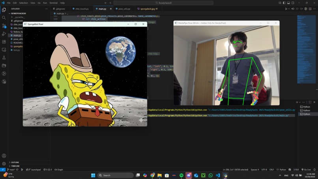Image resolution: width=318 pixels, height=179 pixels.
Task: Click the Go Forward arrow in title bar
Action: click(x=110, y=3)
